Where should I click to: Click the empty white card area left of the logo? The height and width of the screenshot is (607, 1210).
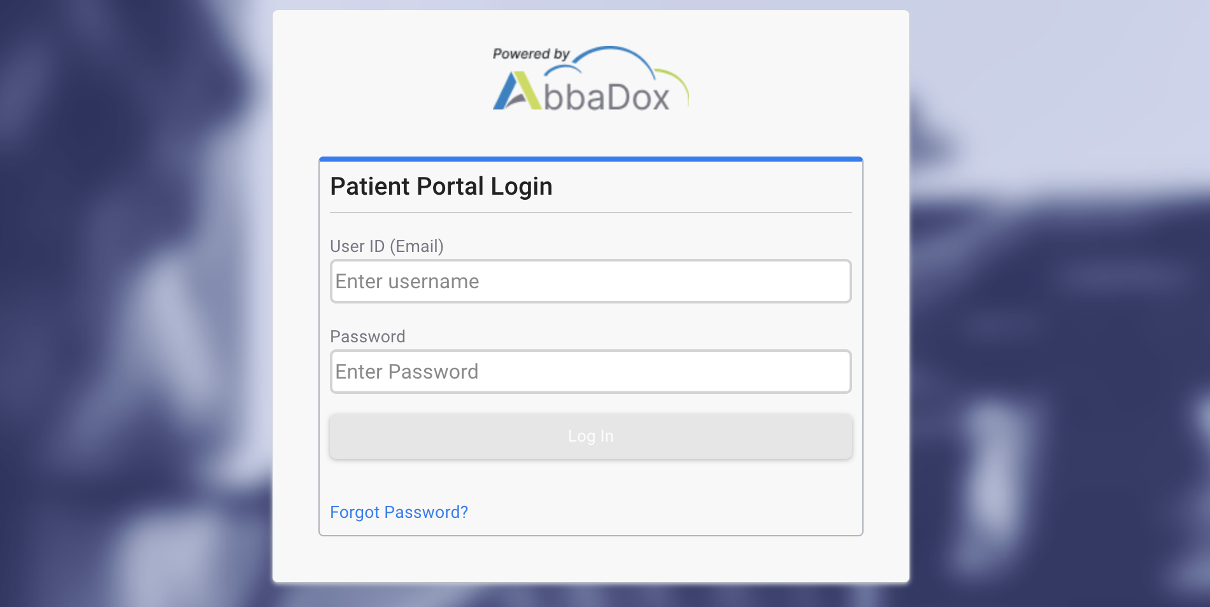point(382,80)
